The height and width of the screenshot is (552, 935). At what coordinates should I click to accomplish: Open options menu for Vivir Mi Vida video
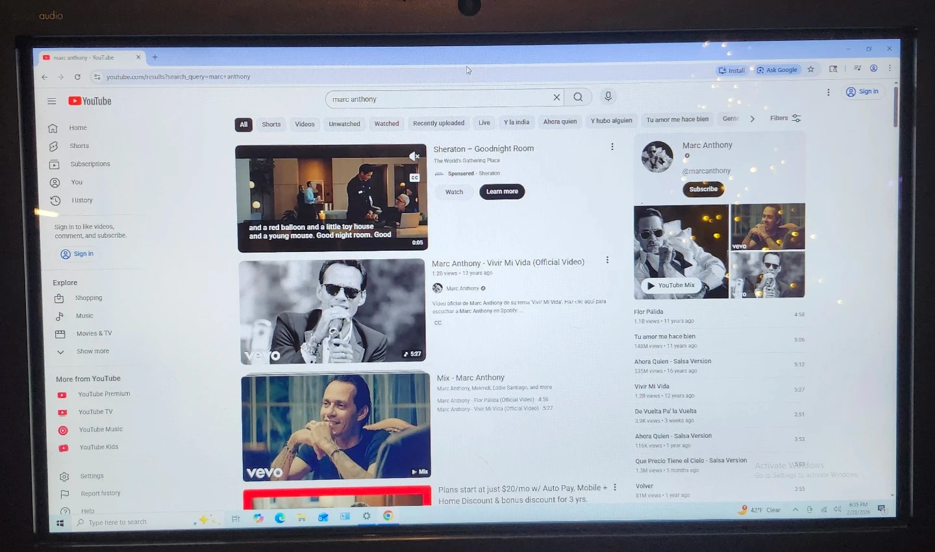[607, 260]
